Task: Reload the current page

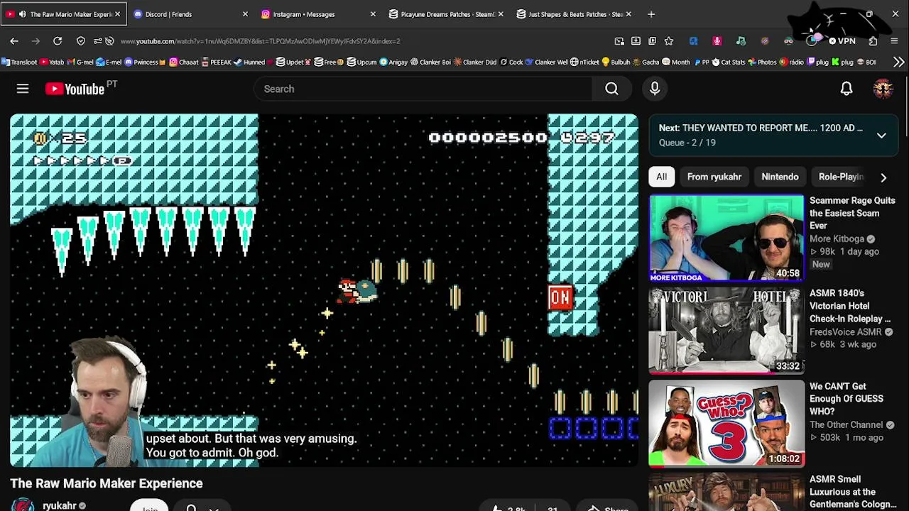Action: (x=58, y=41)
